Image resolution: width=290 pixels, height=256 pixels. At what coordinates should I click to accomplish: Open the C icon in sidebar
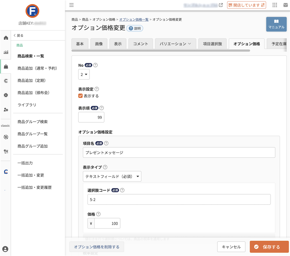click(6, 81)
